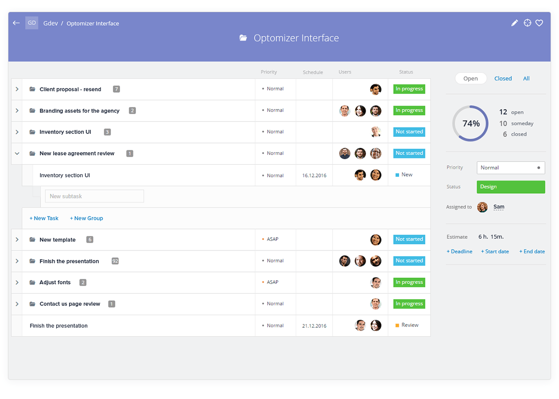The image size is (559, 399).
Task: Click the + New Group link
Action: pos(86,218)
